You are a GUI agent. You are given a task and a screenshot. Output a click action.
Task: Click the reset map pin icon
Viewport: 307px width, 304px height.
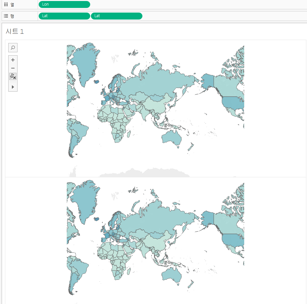pos(13,76)
